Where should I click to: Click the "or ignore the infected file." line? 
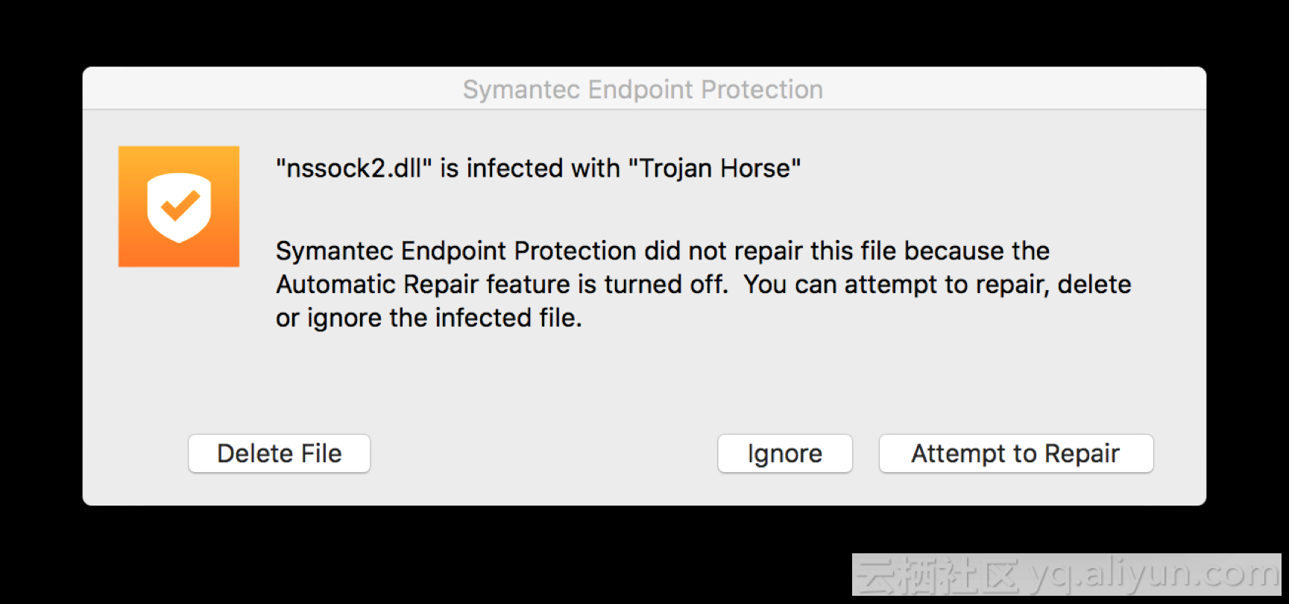tap(429, 318)
